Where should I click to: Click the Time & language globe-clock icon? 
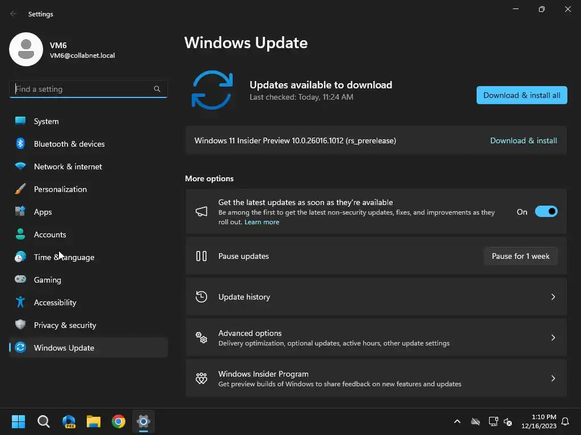point(20,257)
